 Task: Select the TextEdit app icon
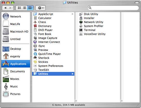coord(35,70)
